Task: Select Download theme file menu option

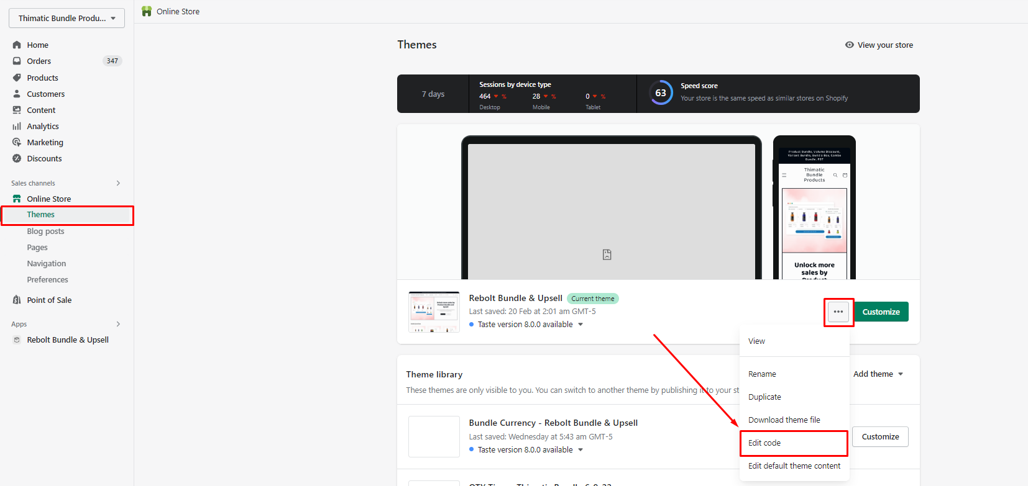Action: coord(794,420)
